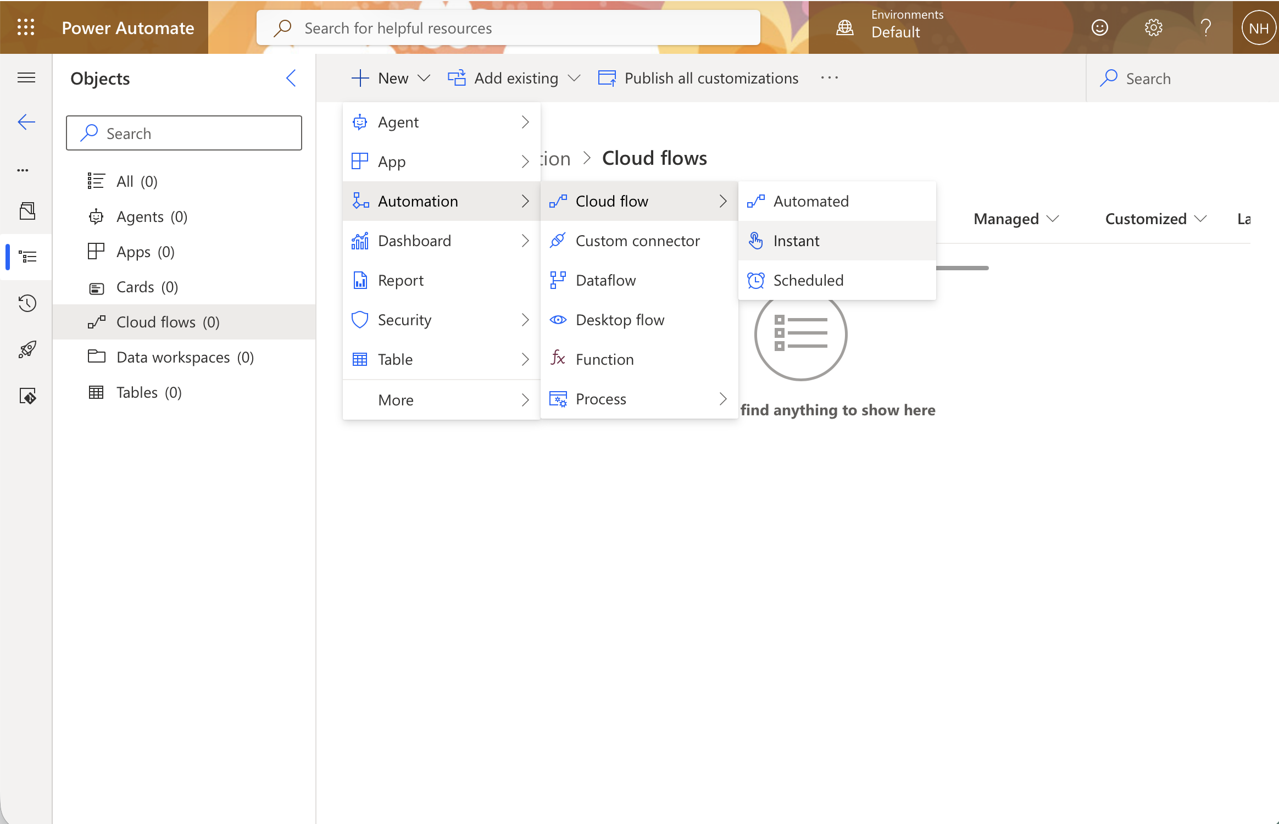The width and height of the screenshot is (1279, 824).
Task: Select Cloud flows (0) in Objects tree
Action: pos(184,322)
